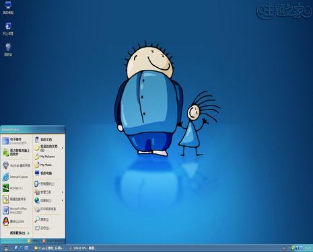Expand the recent documents submenu arrow
The height and width of the screenshot is (252, 313).
tap(63, 148)
